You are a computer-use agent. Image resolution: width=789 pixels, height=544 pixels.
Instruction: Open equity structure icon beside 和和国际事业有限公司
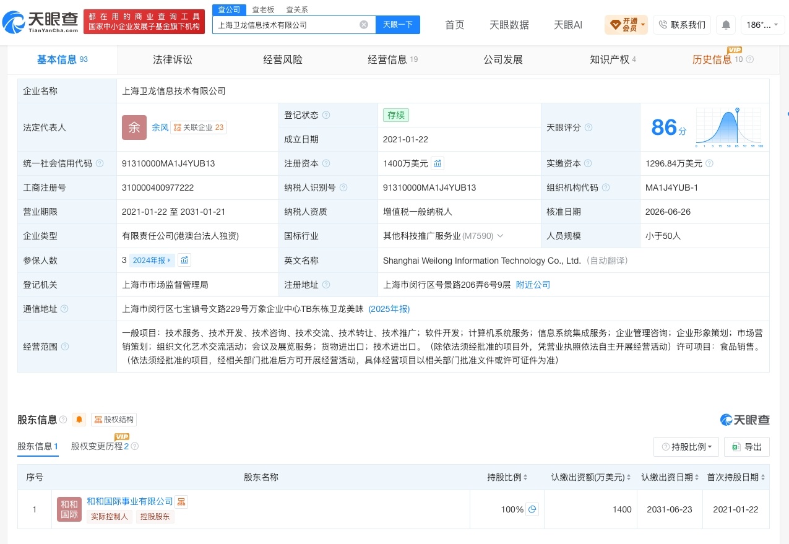tap(181, 502)
